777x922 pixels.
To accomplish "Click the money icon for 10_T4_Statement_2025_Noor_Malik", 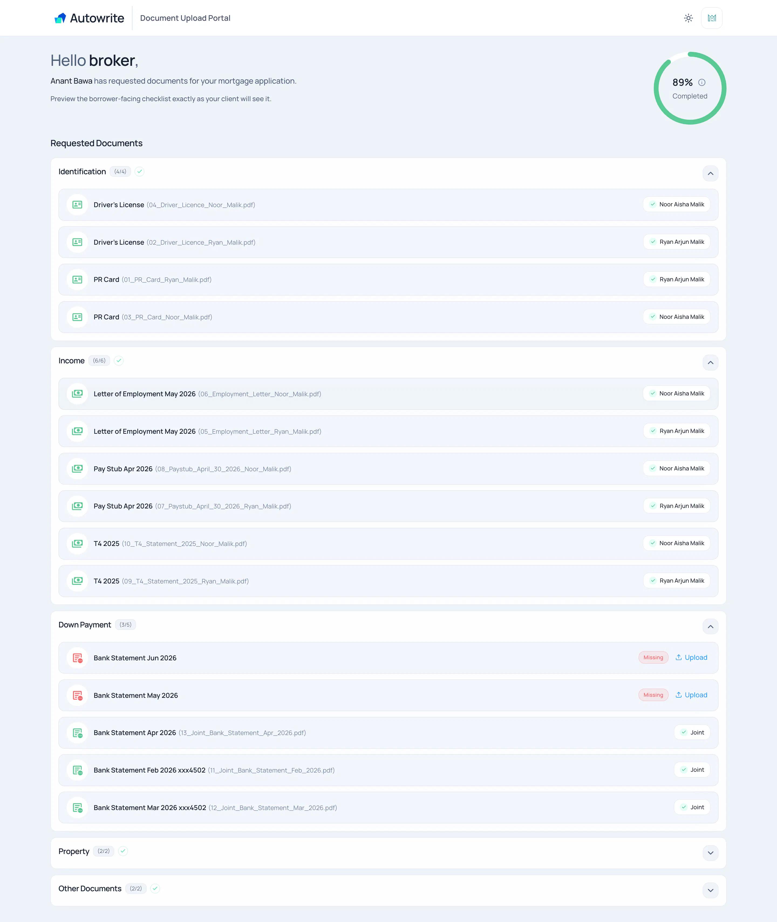I will coord(77,543).
